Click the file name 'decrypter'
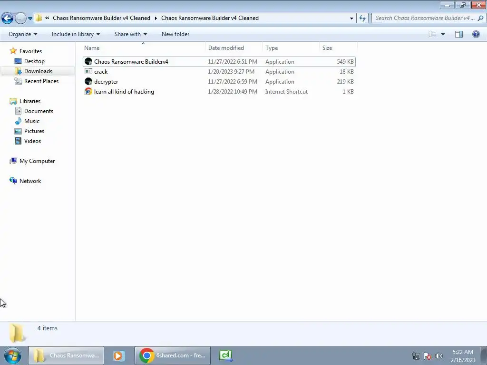Image resolution: width=487 pixels, height=365 pixels. [106, 82]
